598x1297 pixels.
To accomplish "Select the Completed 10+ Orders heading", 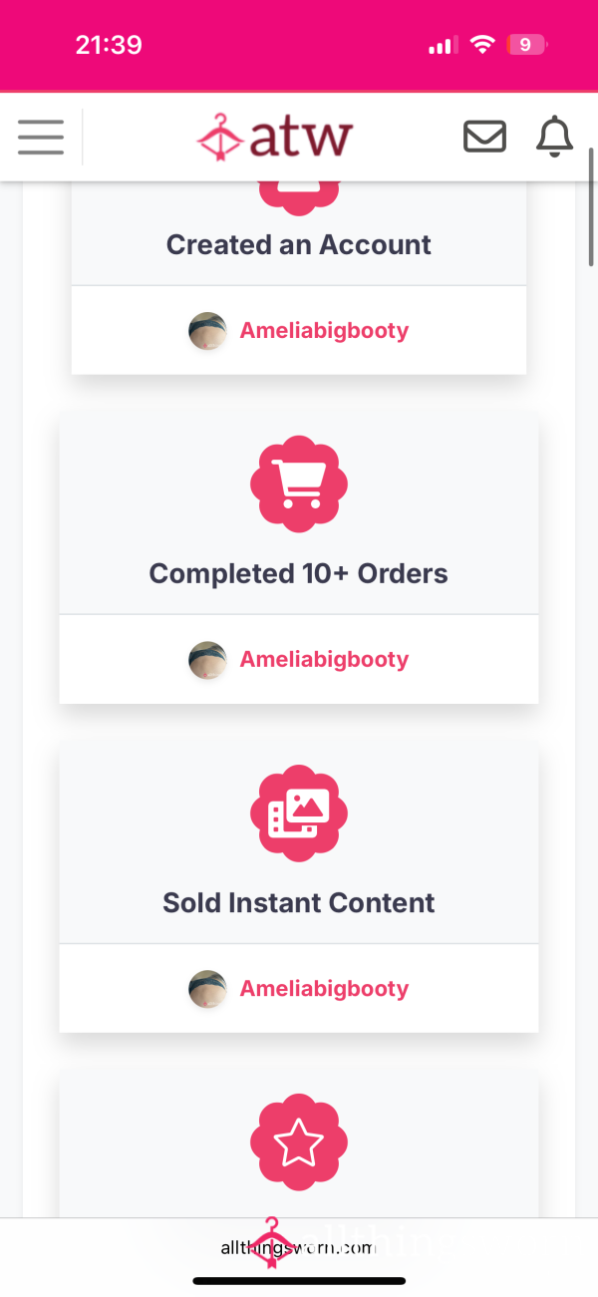I will pos(299,573).
